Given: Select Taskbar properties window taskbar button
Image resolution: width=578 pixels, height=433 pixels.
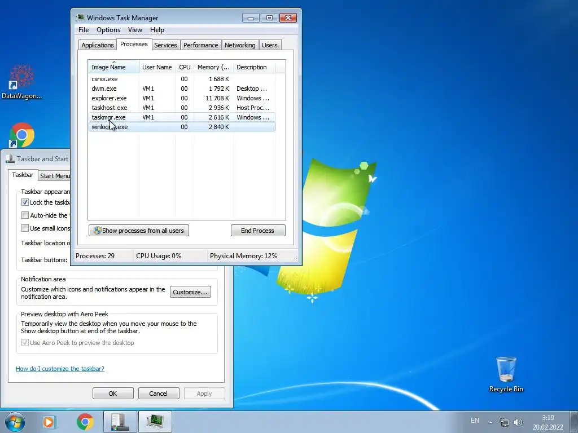Looking at the screenshot, I should pos(120,422).
